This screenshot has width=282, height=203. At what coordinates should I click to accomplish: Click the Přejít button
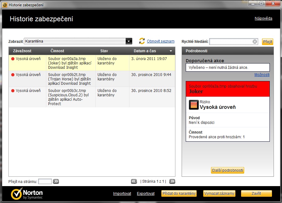[267, 42]
